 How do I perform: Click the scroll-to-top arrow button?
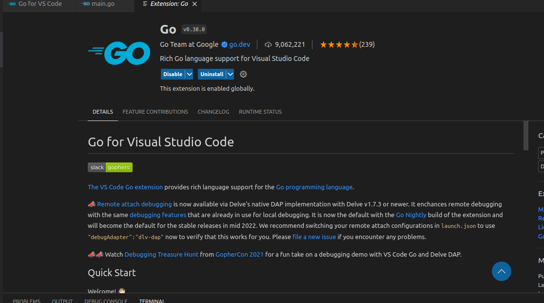501,271
